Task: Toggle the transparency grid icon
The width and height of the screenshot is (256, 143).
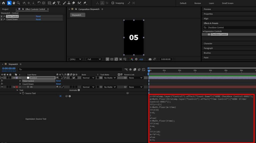Action: pos(112,59)
